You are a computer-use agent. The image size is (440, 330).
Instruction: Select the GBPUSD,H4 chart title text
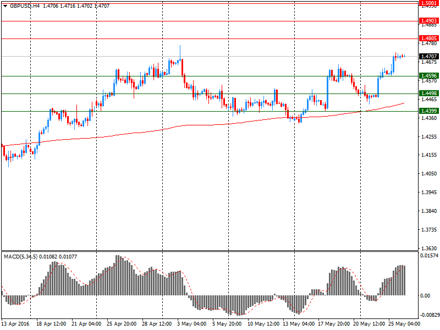click(25, 5)
